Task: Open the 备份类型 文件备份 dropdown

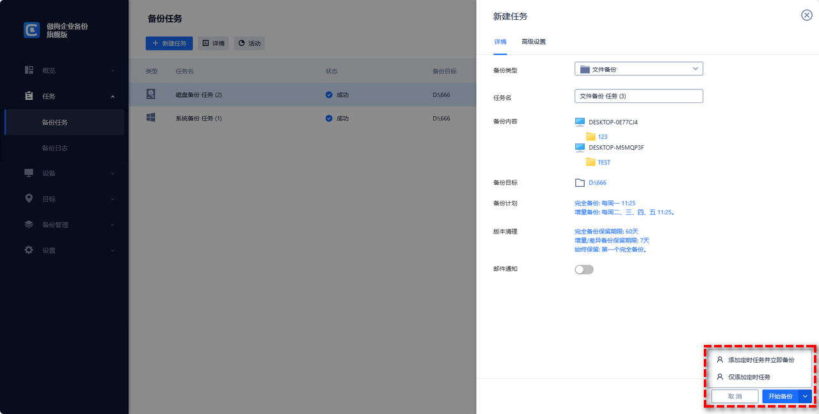Action: point(639,68)
